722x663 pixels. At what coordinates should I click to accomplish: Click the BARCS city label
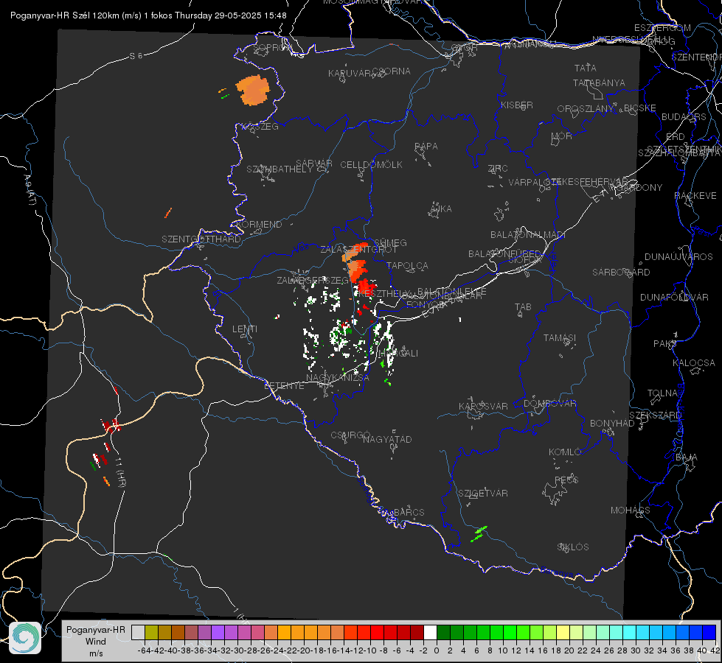coord(409,513)
